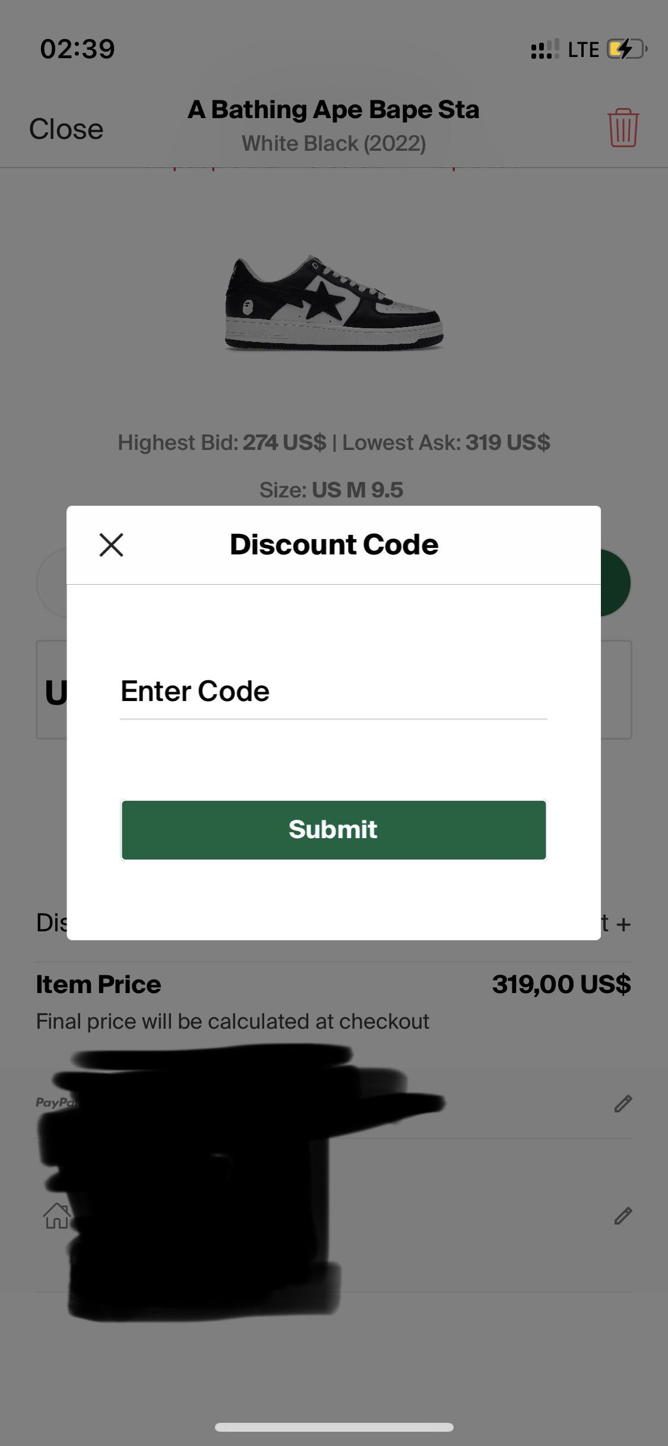Tap the Highest Bid 274 US$ text

click(x=221, y=442)
